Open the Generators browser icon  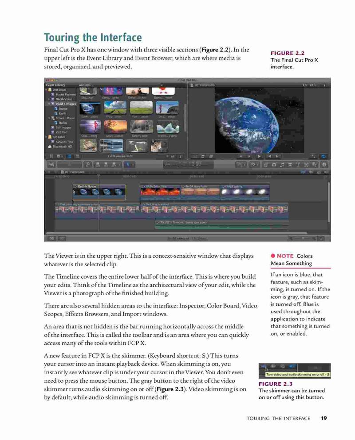[306, 165]
